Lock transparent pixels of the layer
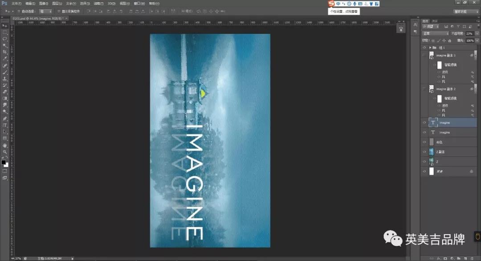Screen dimensions: 481x261 pos(433,41)
